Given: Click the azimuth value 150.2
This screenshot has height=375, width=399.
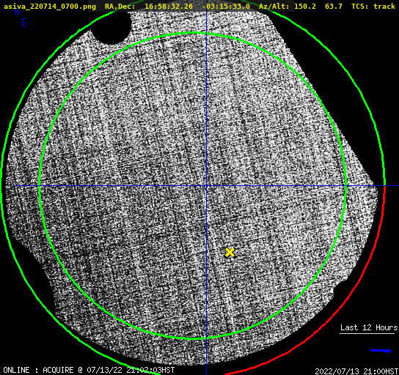Looking at the screenshot, I should (x=305, y=7).
